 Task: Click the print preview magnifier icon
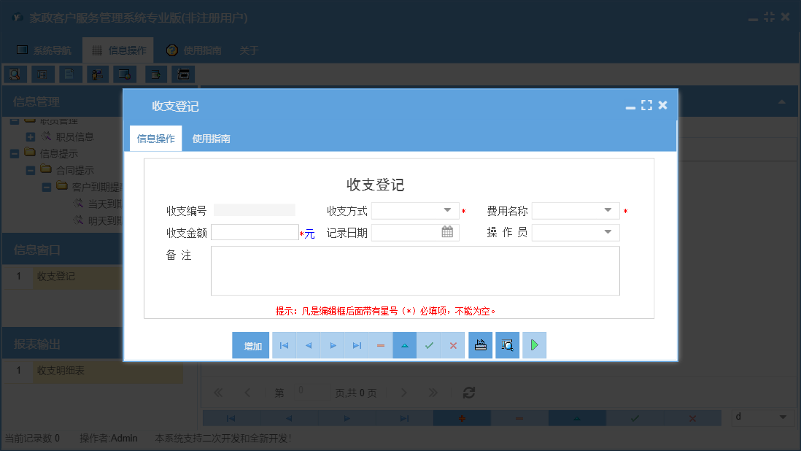[x=507, y=344]
